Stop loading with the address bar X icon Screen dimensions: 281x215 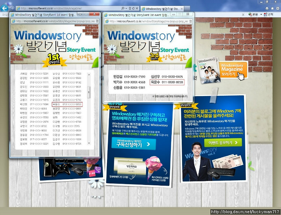click(137, 8)
